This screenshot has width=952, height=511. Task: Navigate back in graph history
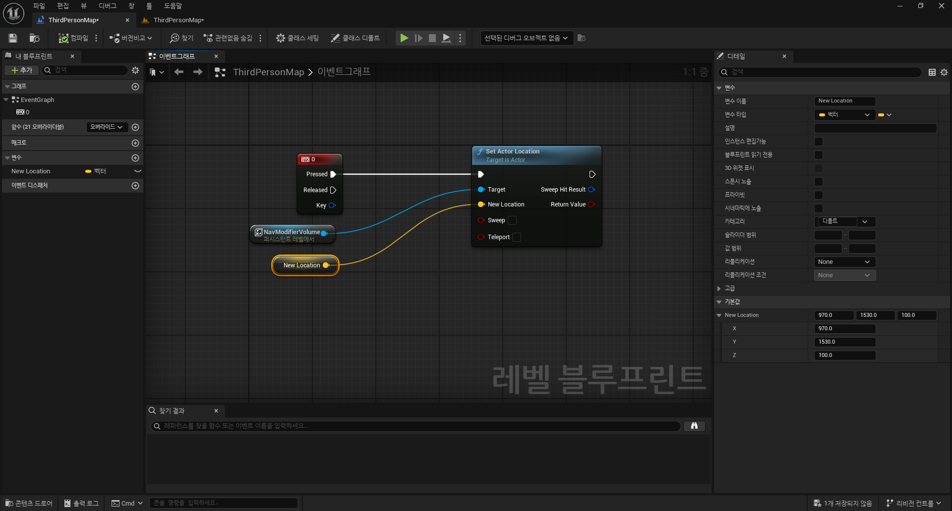(179, 72)
